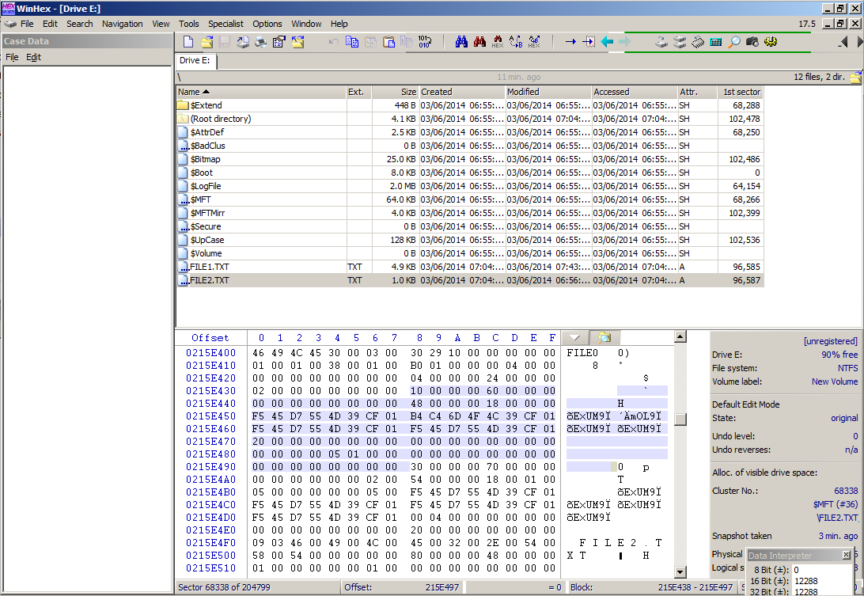Click the $MFT (#36) link

click(x=835, y=504)
